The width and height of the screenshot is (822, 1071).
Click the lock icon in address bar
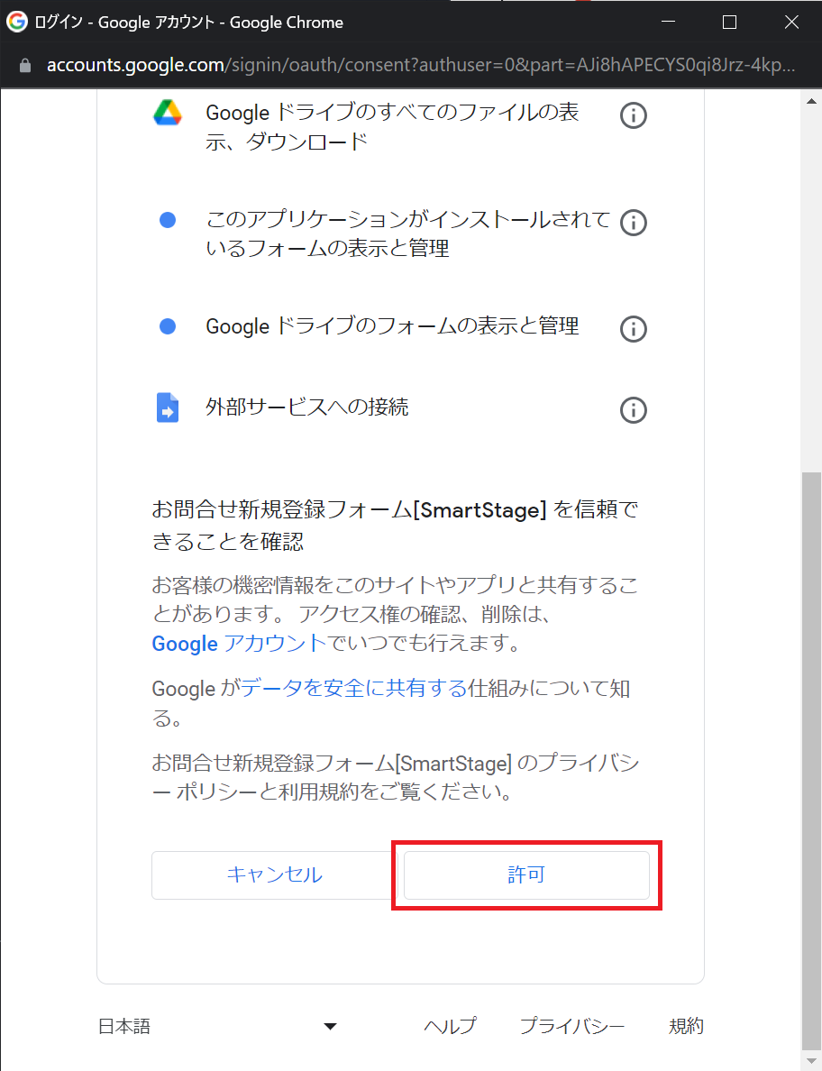(25, 66)
